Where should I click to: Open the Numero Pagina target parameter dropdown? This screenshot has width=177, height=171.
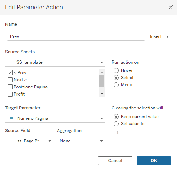55,118
